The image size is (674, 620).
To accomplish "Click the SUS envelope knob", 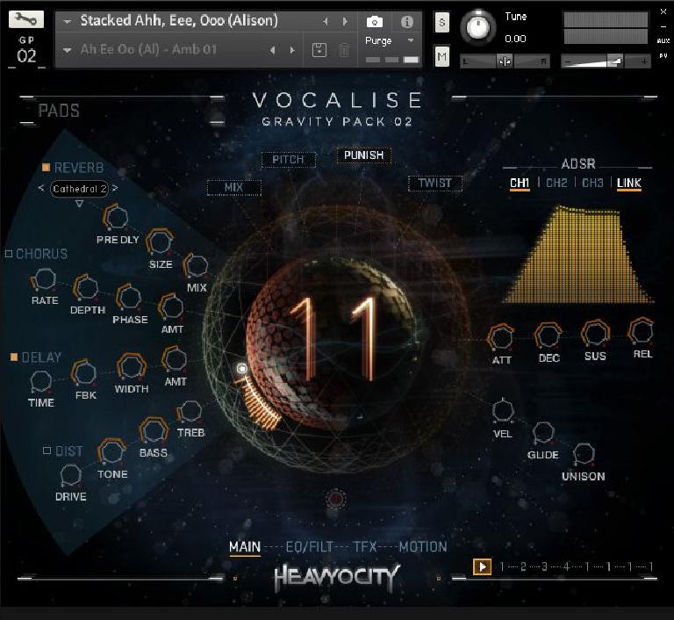I will (595, 334).
